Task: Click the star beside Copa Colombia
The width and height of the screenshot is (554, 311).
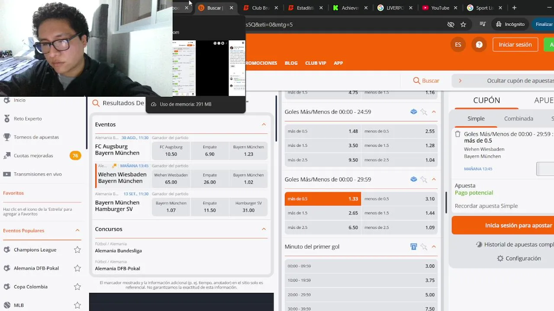Action: (77, 287)
